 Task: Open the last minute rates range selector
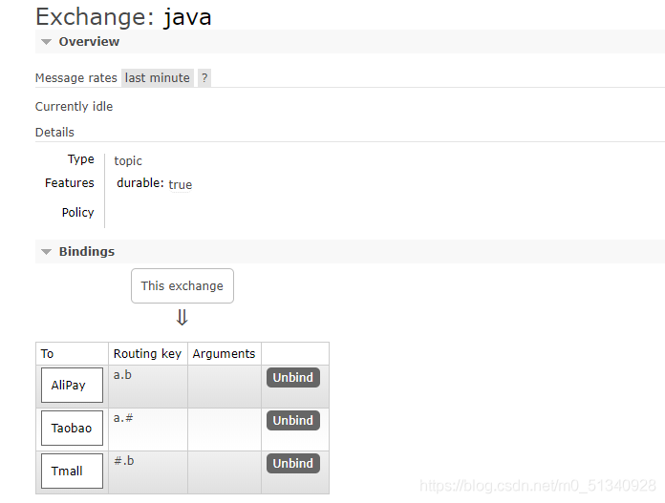click(158, 78)
